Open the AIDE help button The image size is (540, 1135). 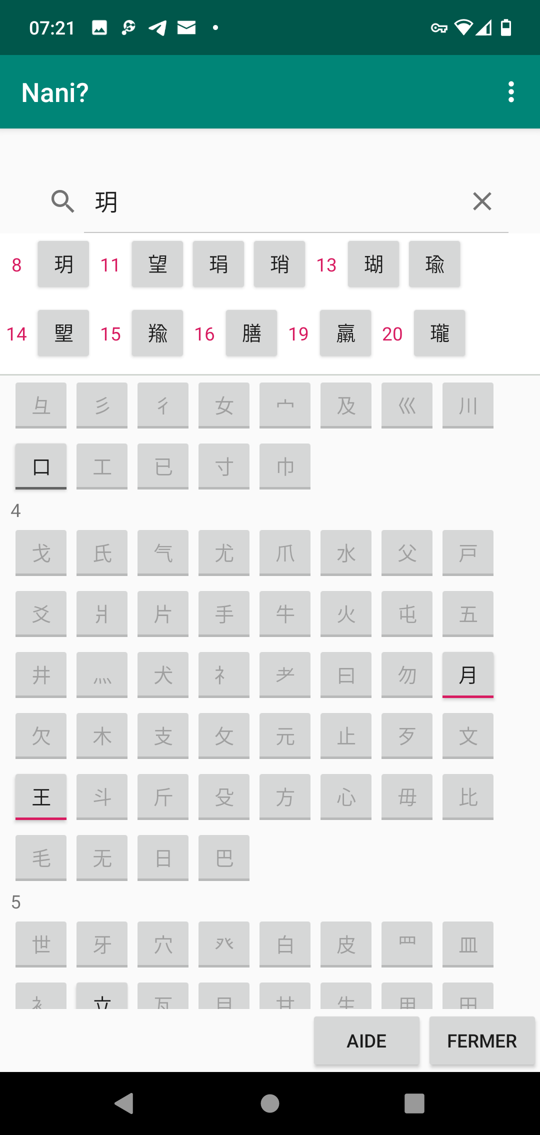click(x=366, y=1041)
